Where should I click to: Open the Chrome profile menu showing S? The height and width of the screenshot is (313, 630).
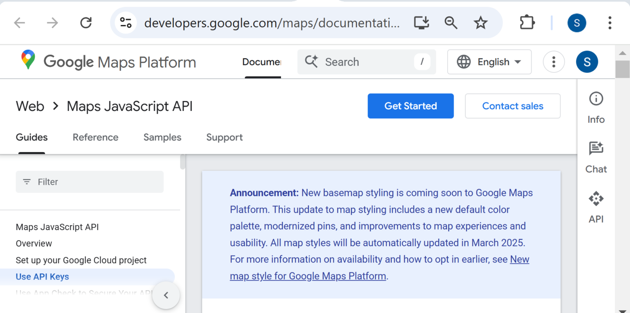(577, 23)
